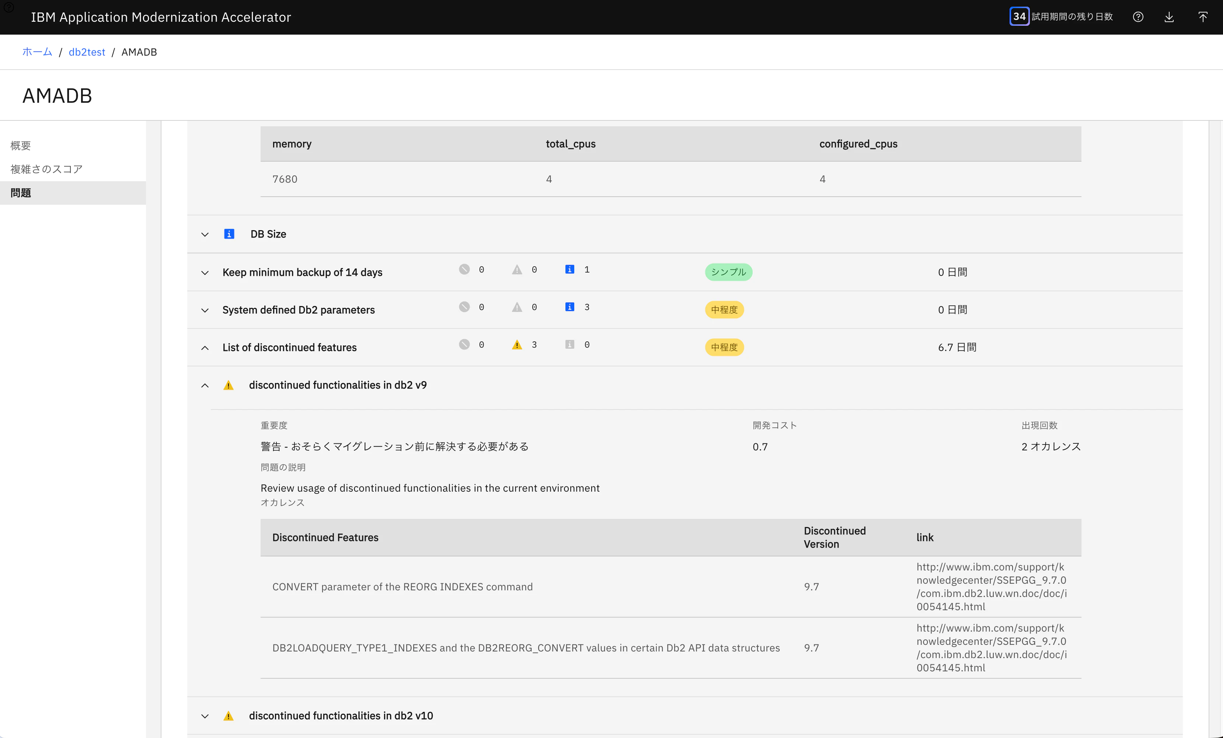This screenshot has width=1223, height=738.
Task: Collapse List of discontinued features chevron
Action: coord(205,348)
